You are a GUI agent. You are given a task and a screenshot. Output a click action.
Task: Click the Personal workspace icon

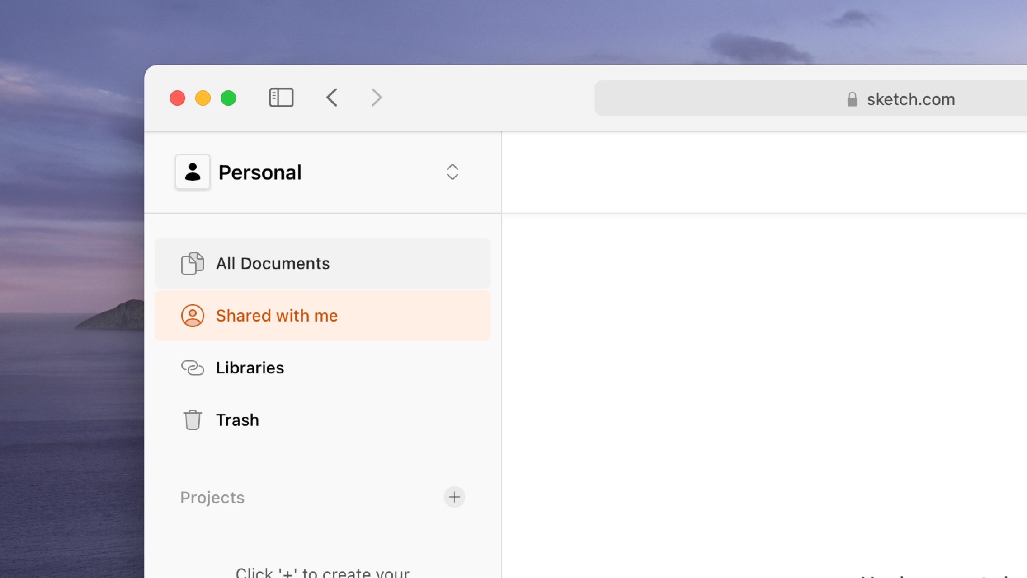[192, 171]
